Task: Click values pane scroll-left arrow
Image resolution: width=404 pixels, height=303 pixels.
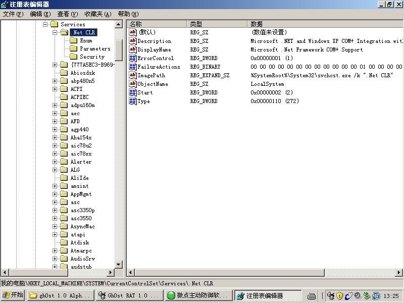Action: tap(131, 272)
